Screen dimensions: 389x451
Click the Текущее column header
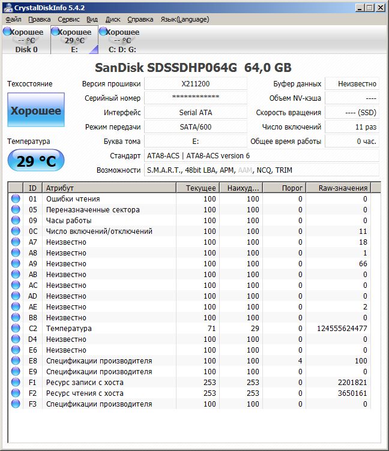(x=198, y=188)
